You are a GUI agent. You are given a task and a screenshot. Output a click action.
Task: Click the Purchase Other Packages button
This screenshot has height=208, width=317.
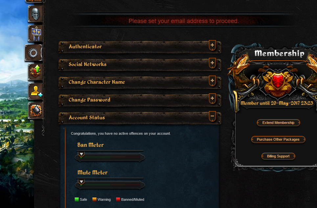(278, 139)
